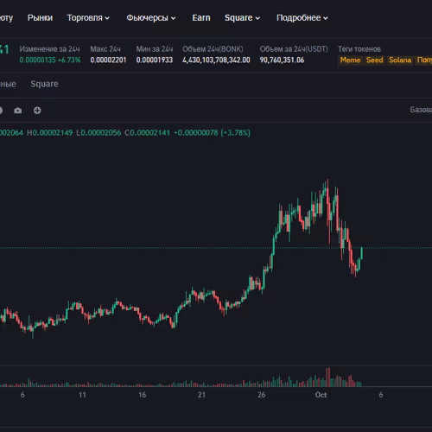The width and height of the screenshot is (432, 432).
Task: Click the Изменение за 24ч label
Action: 49,49
